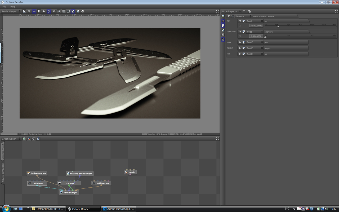This screenshot has height=212, width=339.
Task: Toggle the resolution icon in inspector sidebar
Action: [223, 26]
